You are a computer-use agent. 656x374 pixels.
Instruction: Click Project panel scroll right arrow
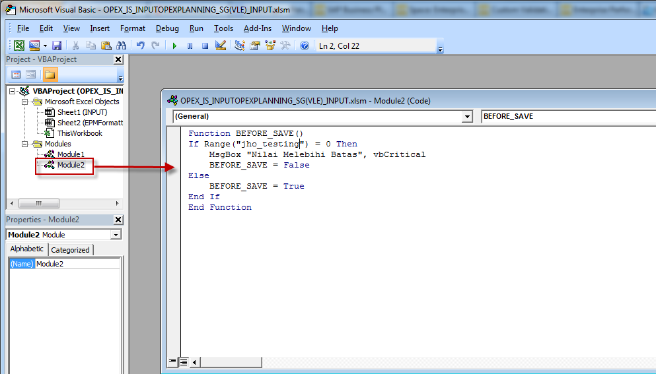[x=117, y=204]
